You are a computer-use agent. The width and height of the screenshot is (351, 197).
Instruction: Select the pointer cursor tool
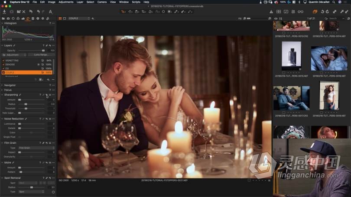tap(123, 12)
